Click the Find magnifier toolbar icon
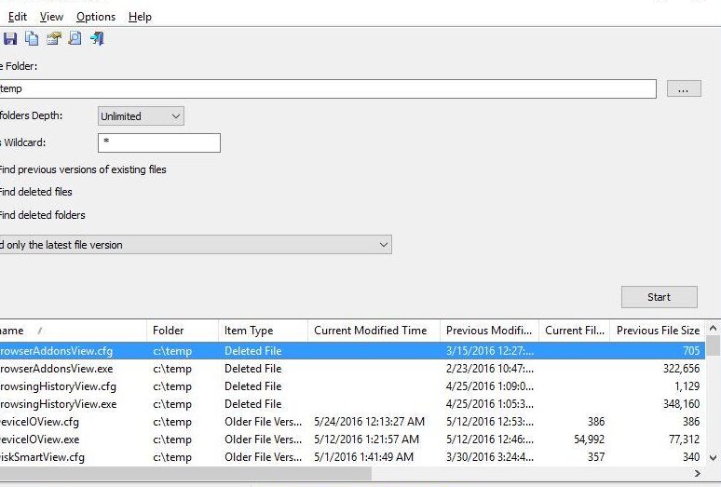 (x=75, y=38)
